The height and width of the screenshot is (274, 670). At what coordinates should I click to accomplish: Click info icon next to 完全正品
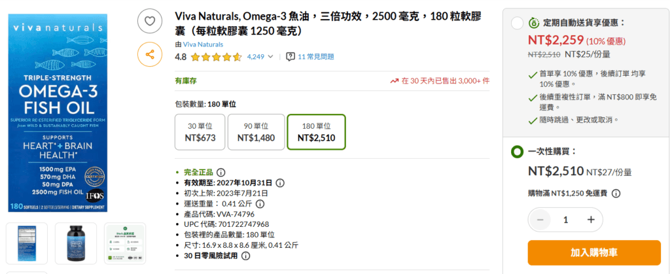coord(220,172)
